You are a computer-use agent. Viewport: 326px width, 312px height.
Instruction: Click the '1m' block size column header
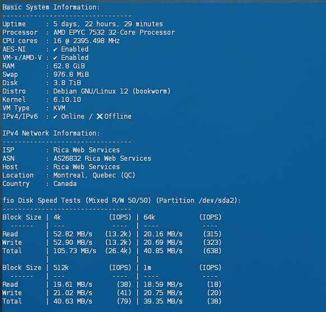147,268
